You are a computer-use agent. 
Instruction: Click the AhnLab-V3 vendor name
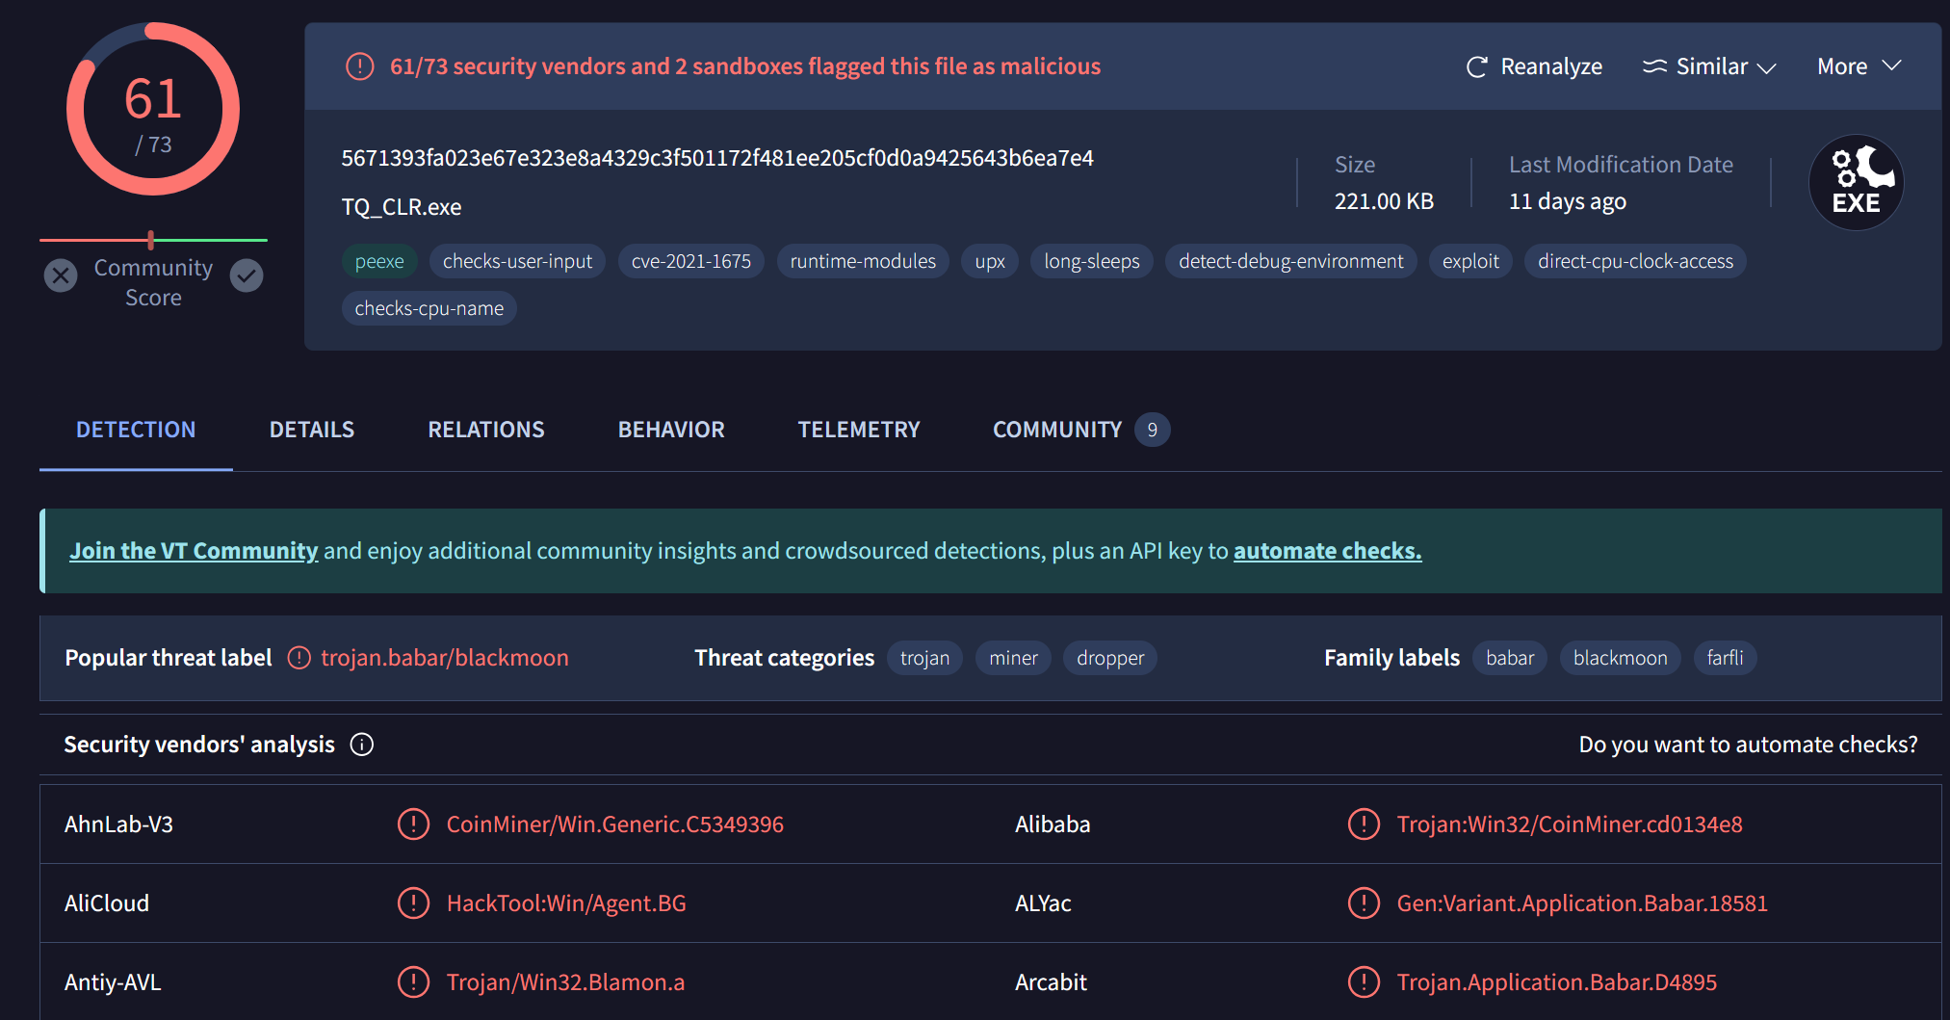point(118,824)
